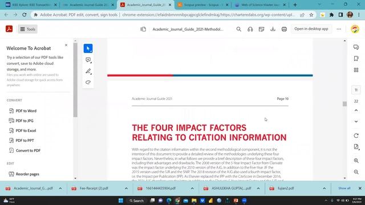
Task: Bookmark this page with star icon
Action: (311, 15)
